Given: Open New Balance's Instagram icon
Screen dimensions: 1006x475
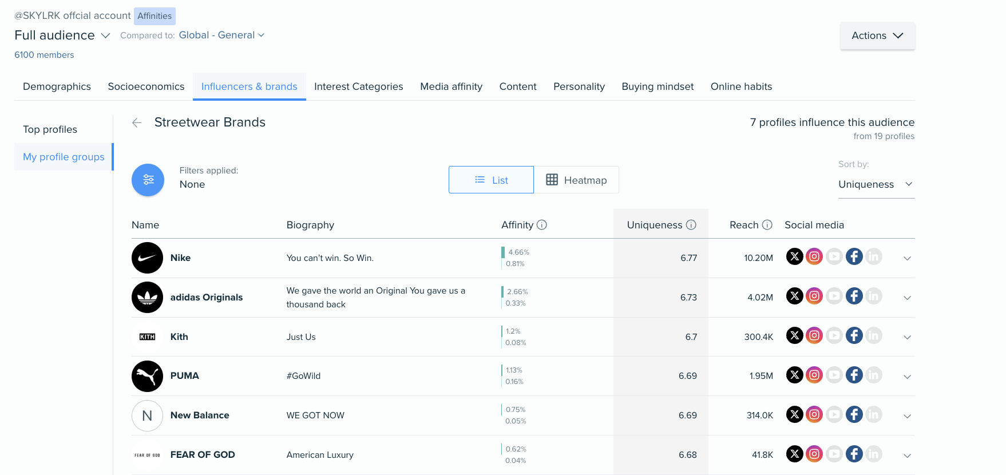Looking at the screenshot, I should pos(814,414).
